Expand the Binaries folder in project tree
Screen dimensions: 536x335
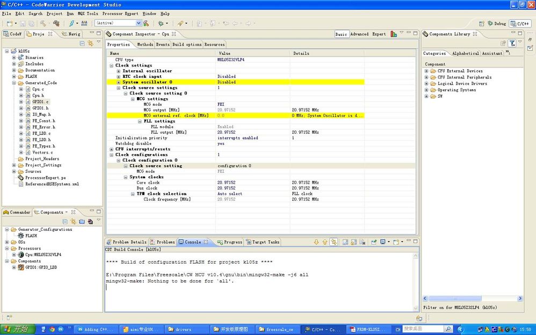point(14,58)
